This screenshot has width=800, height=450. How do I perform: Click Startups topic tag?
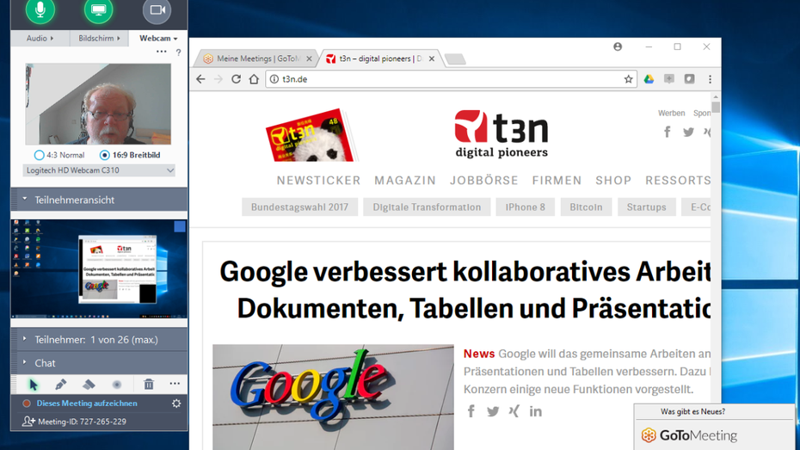646,207
